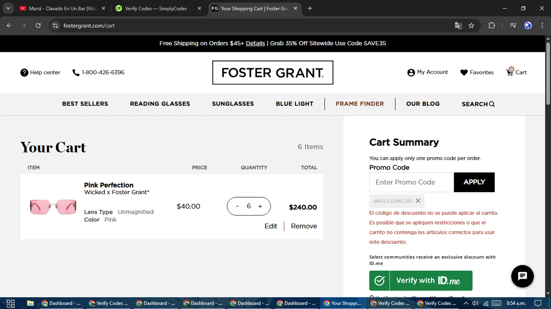Image resolution: width=551 pixels, height=309 pixels.
Task: Increase quantity with plus button
Action: coord(260,206)
